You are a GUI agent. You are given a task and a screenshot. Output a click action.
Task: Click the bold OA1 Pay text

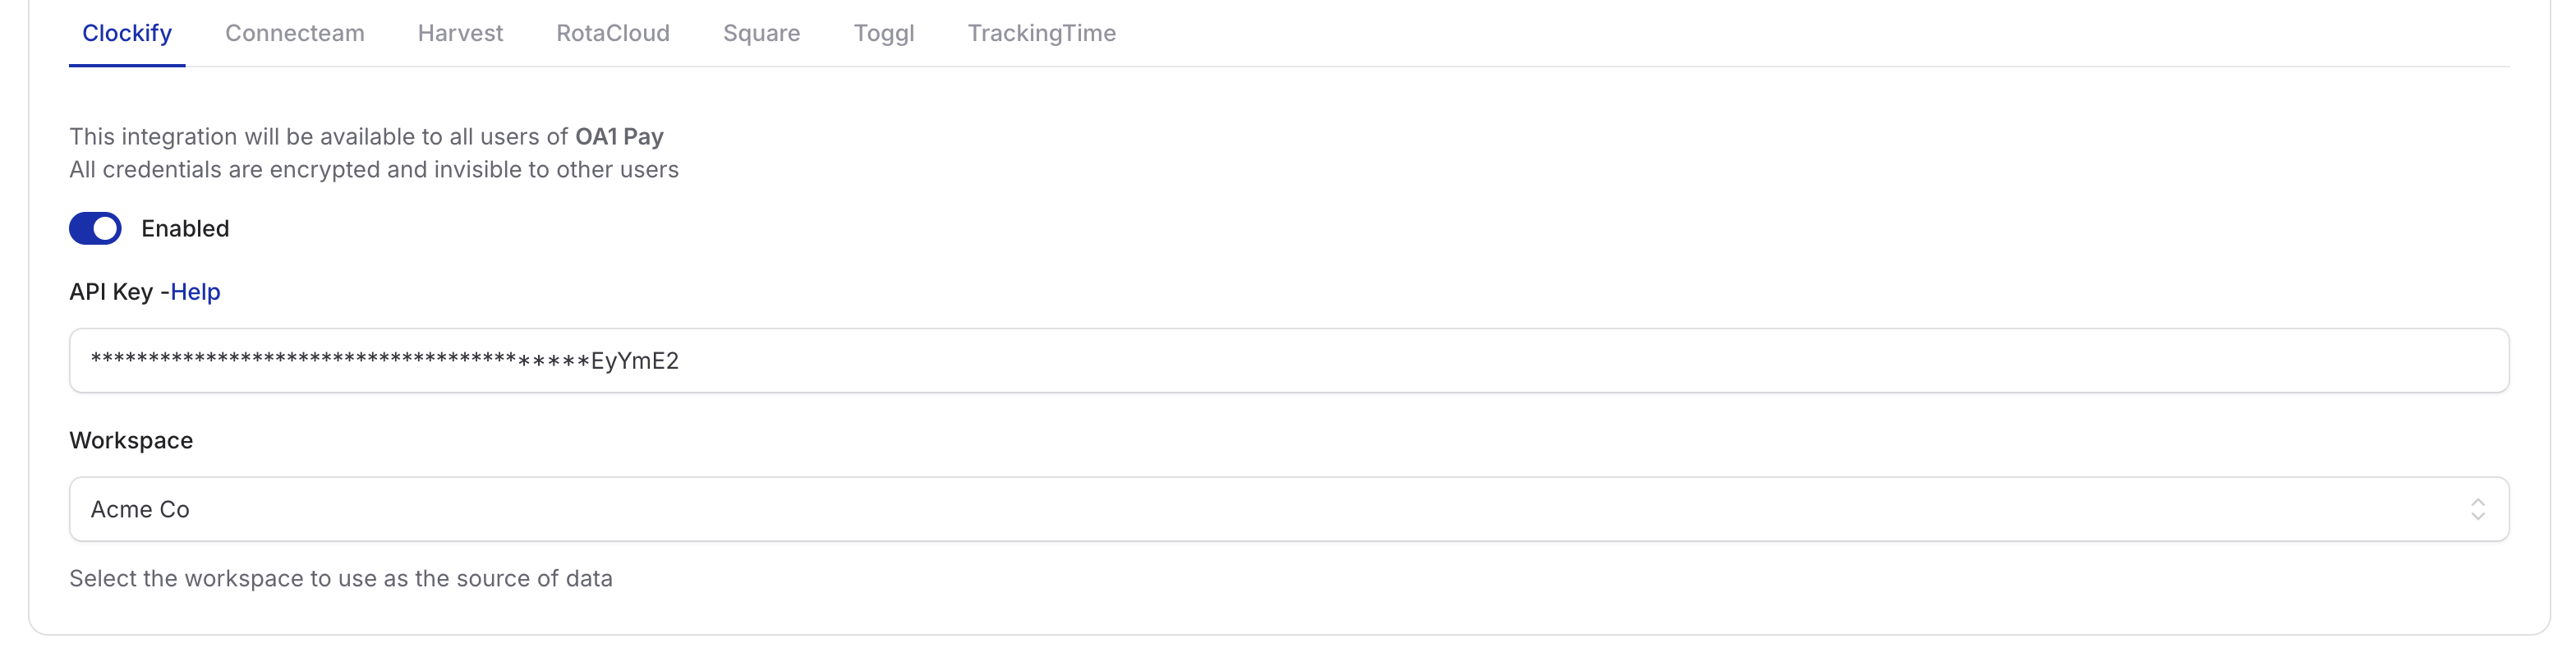point(619,137)
